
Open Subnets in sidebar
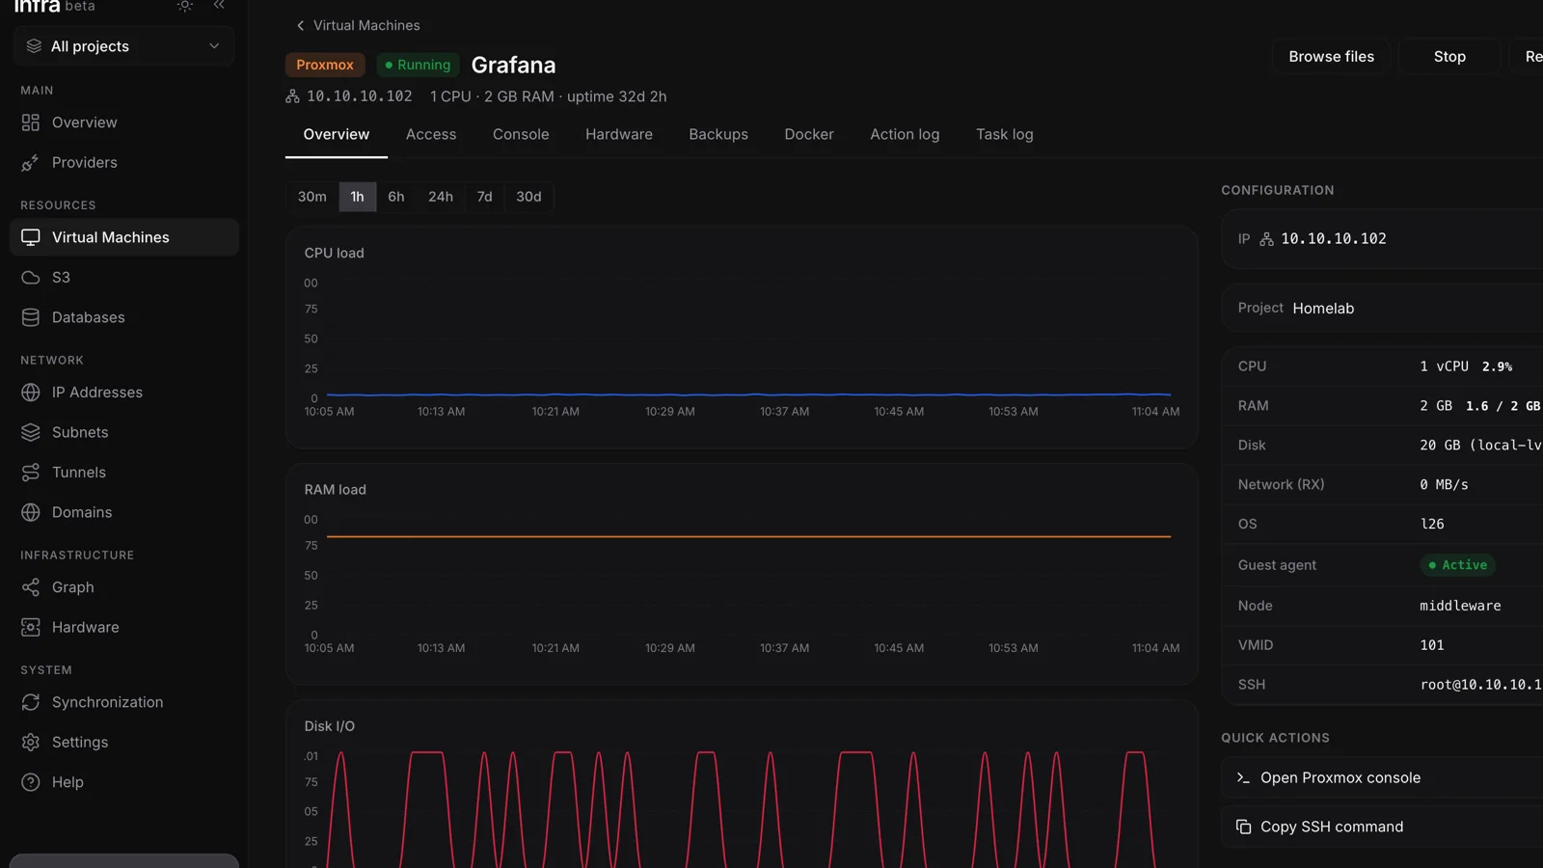123,432
